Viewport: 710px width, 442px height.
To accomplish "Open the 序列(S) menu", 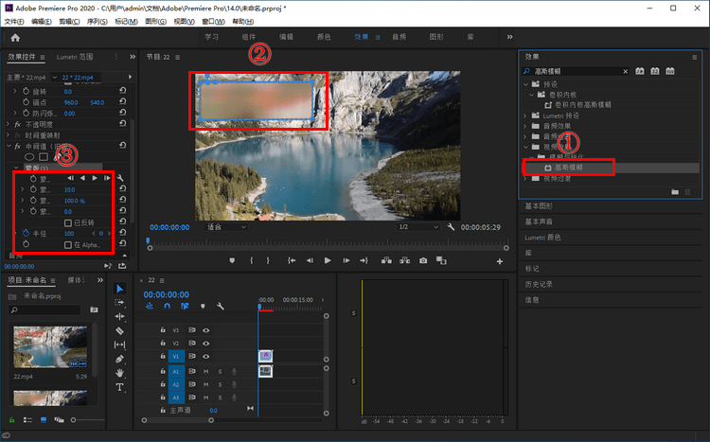I will 98,21.
